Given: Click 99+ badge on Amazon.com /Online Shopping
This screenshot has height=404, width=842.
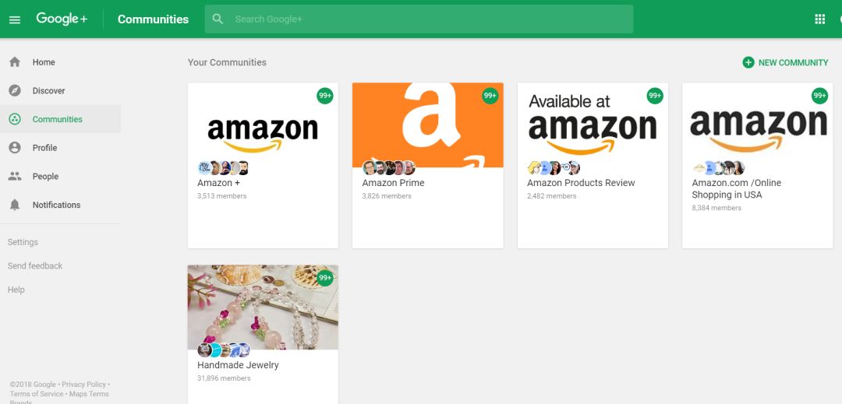Looking at the screenshot, I should tap(819, 96).
